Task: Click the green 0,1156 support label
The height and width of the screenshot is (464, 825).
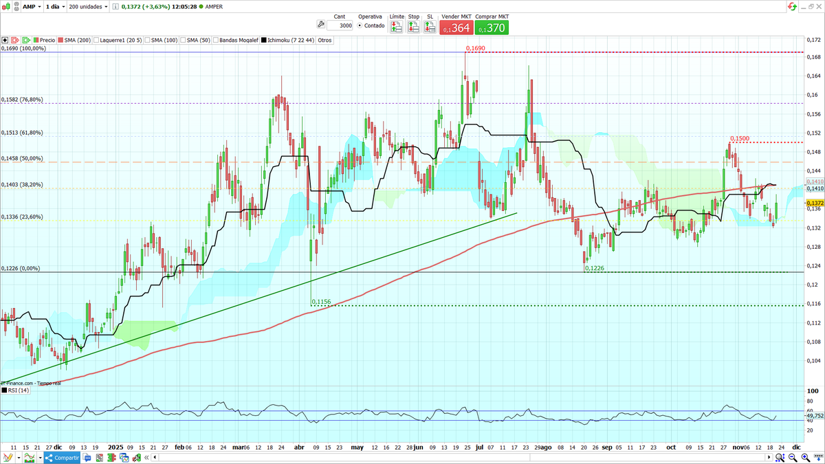Action: 321,302
